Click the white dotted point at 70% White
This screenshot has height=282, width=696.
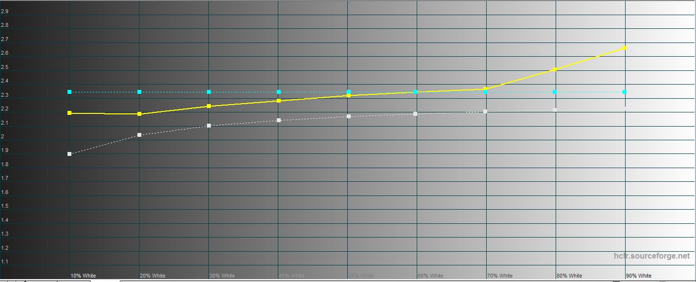point(485,111)
